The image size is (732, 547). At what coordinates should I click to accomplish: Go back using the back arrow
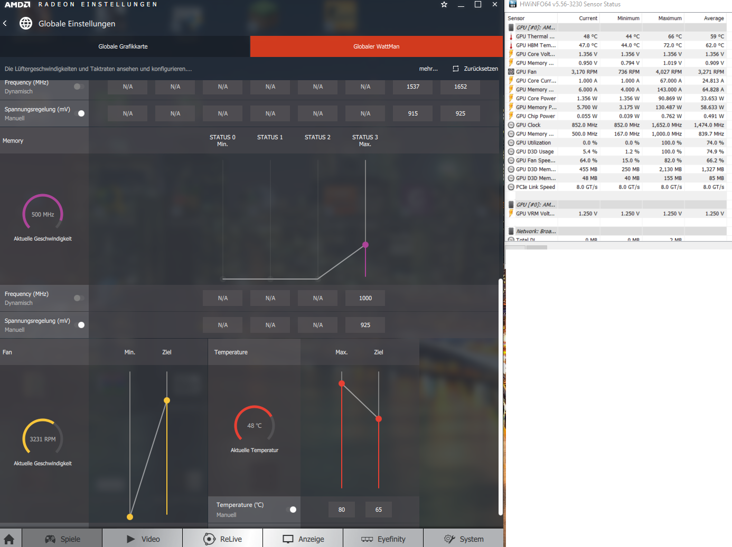tap(5, 23)
